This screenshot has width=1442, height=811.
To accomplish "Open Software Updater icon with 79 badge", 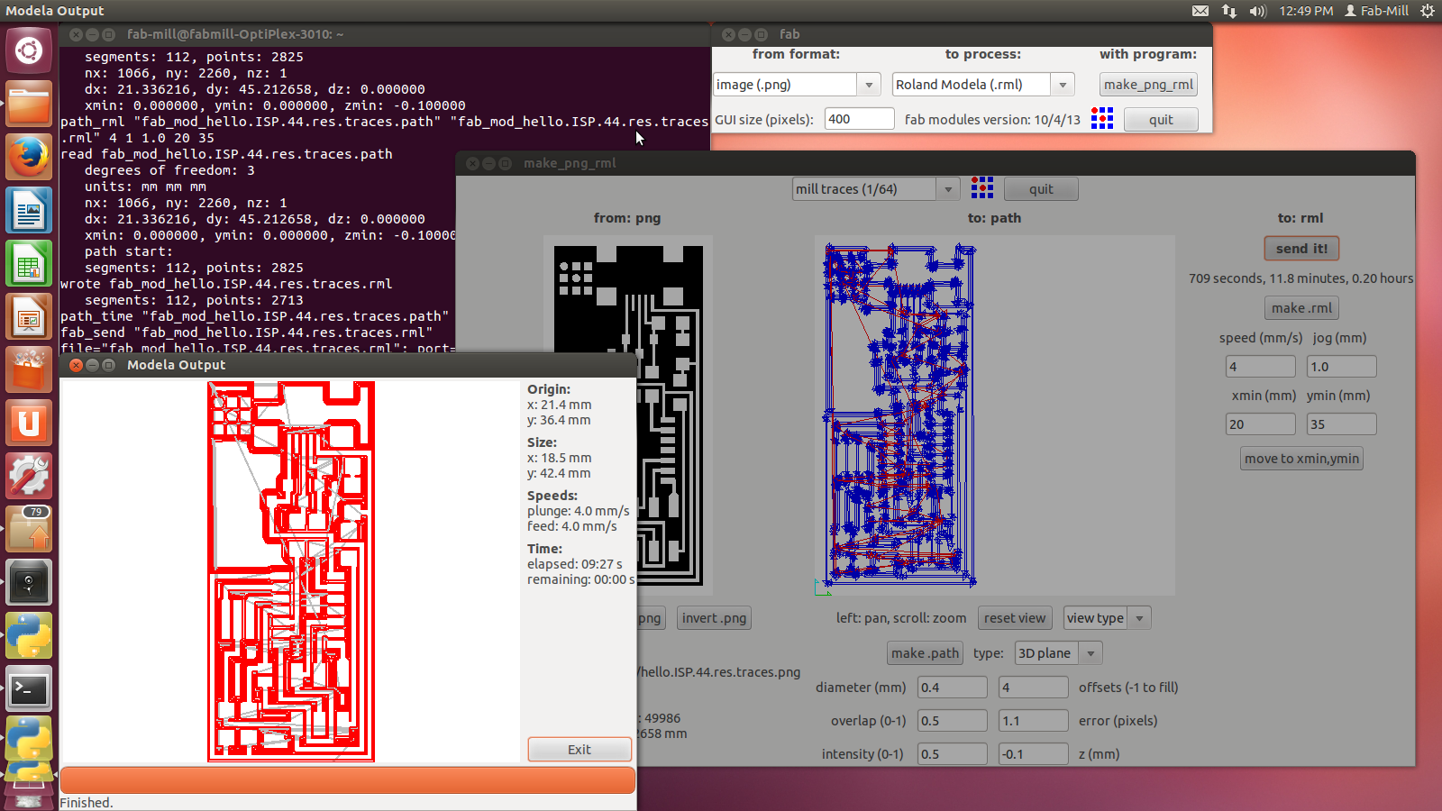I will tap(29, 530).
